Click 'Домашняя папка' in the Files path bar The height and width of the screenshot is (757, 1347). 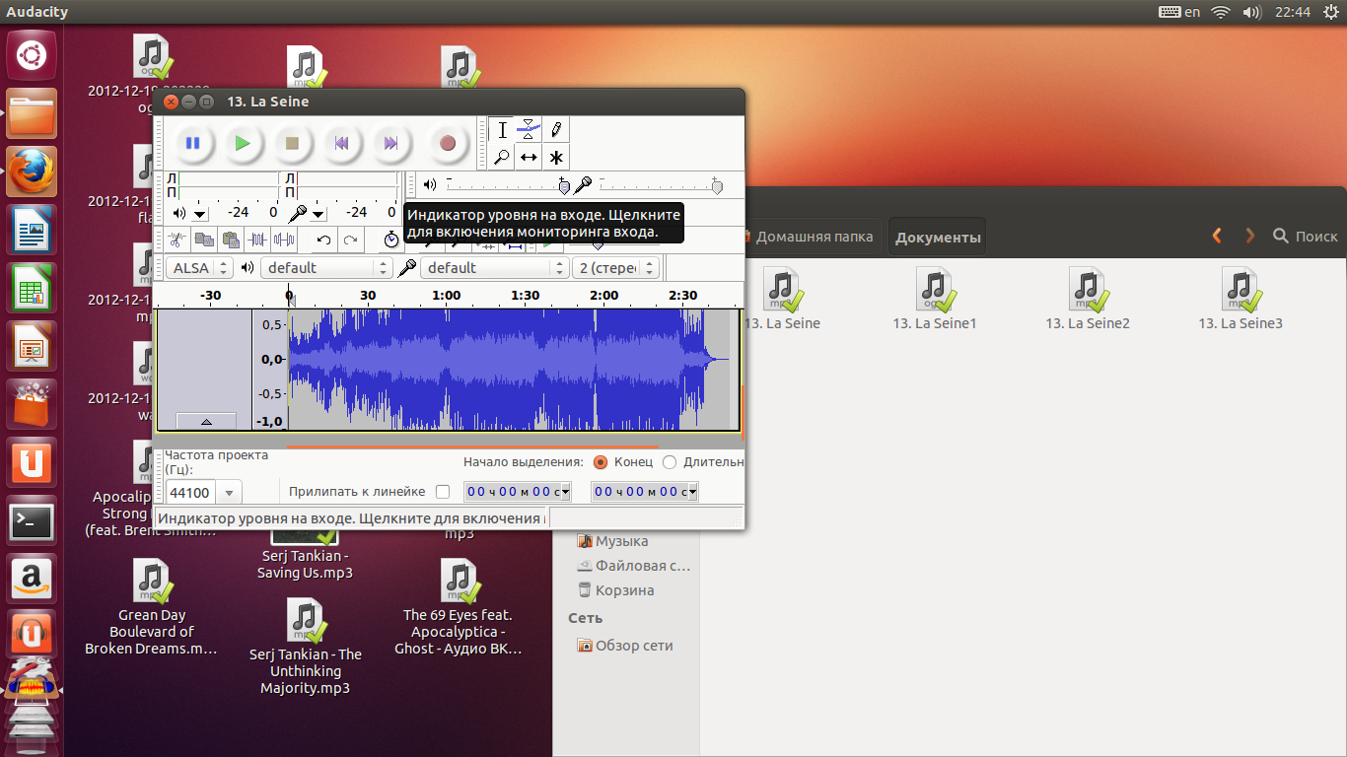coord(814,237)
